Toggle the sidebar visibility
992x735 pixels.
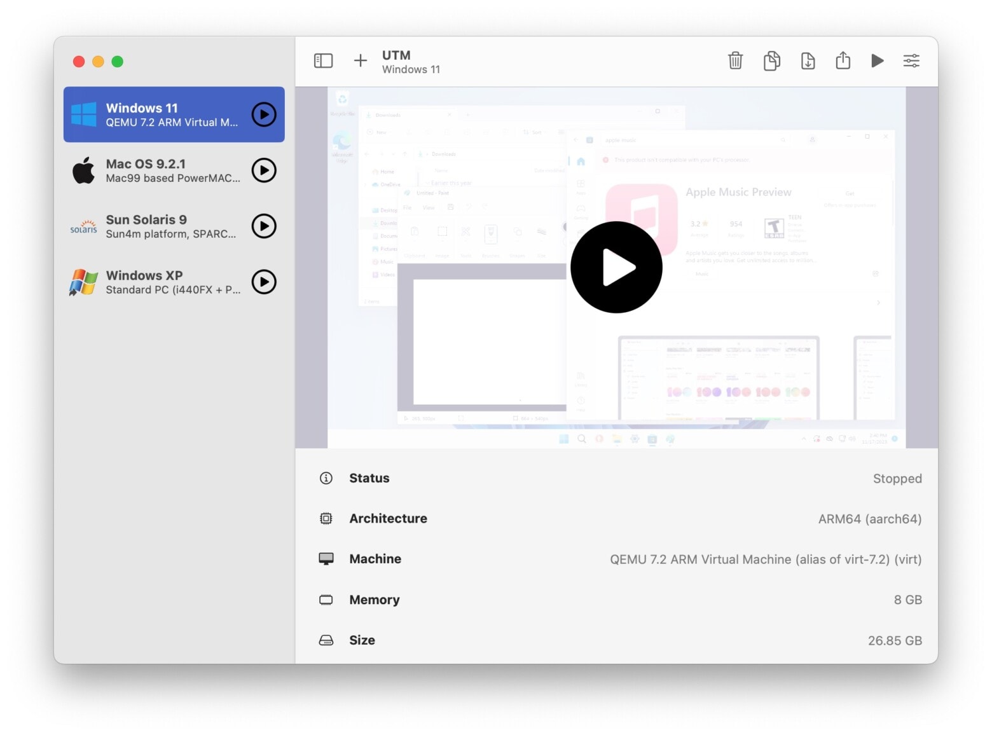pyautogui.click(x=323, y=61)
